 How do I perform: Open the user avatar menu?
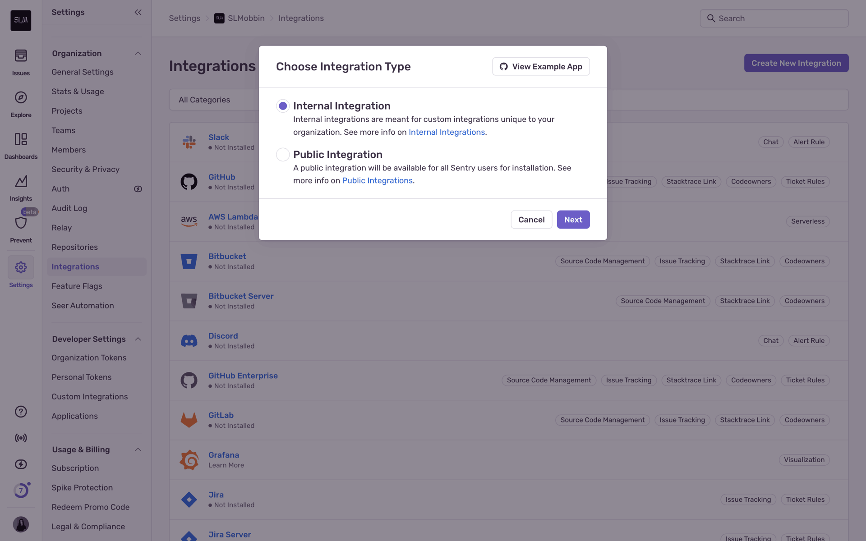[21, 524]
